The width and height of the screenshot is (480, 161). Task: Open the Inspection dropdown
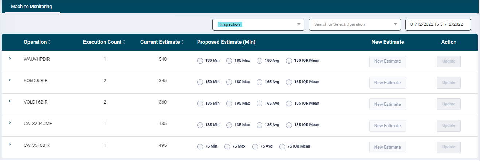(x=258, y=24)
